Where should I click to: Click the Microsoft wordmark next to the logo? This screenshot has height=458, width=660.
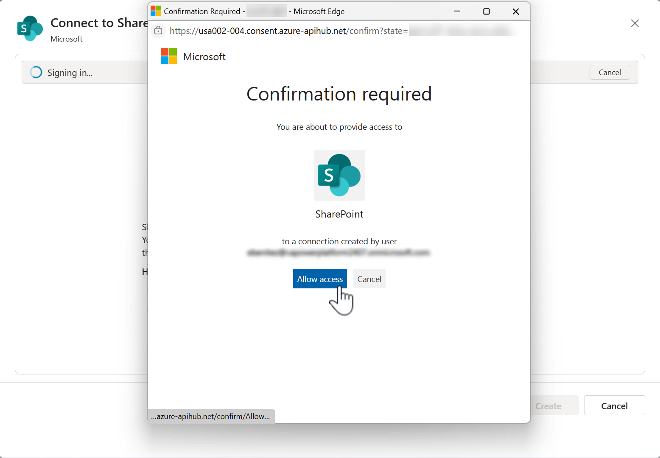(204, 56)
